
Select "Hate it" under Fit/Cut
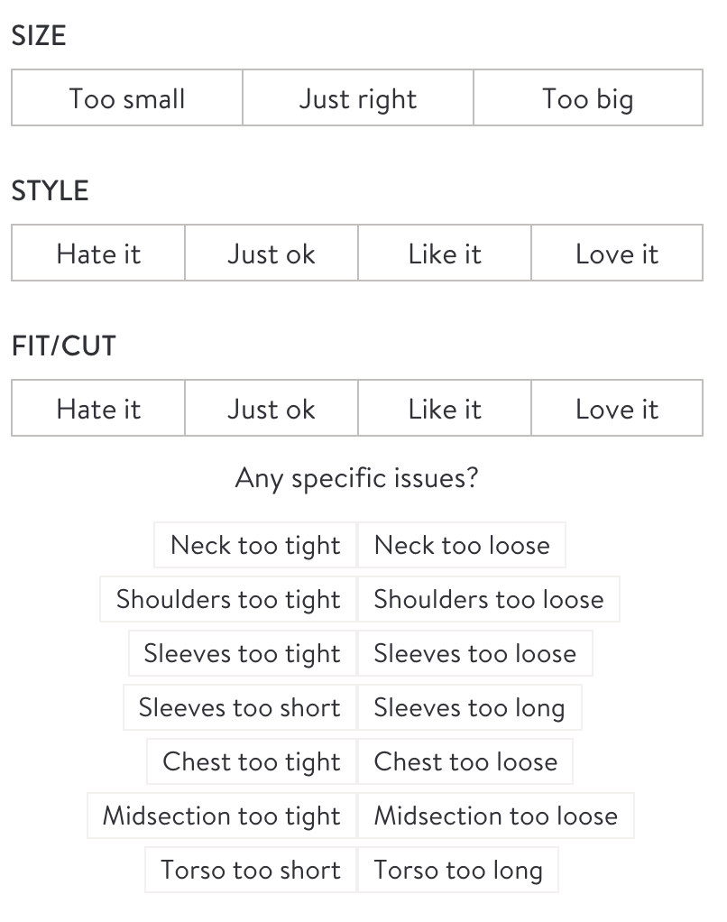click(98, 408)
